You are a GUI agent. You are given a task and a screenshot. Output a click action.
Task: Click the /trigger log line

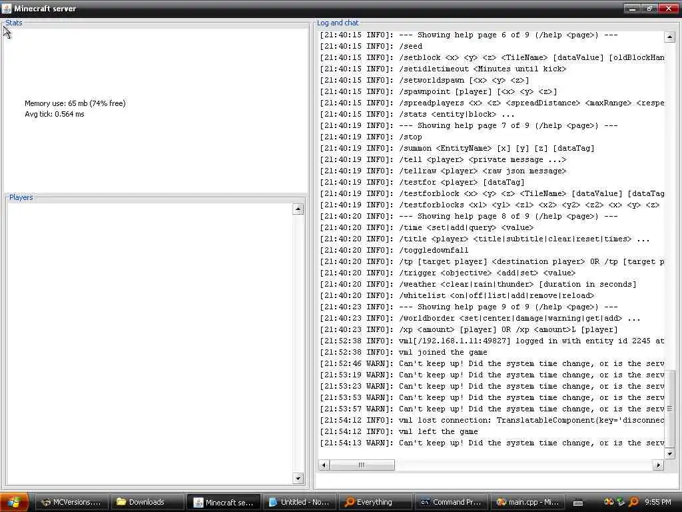coord(448,273)
